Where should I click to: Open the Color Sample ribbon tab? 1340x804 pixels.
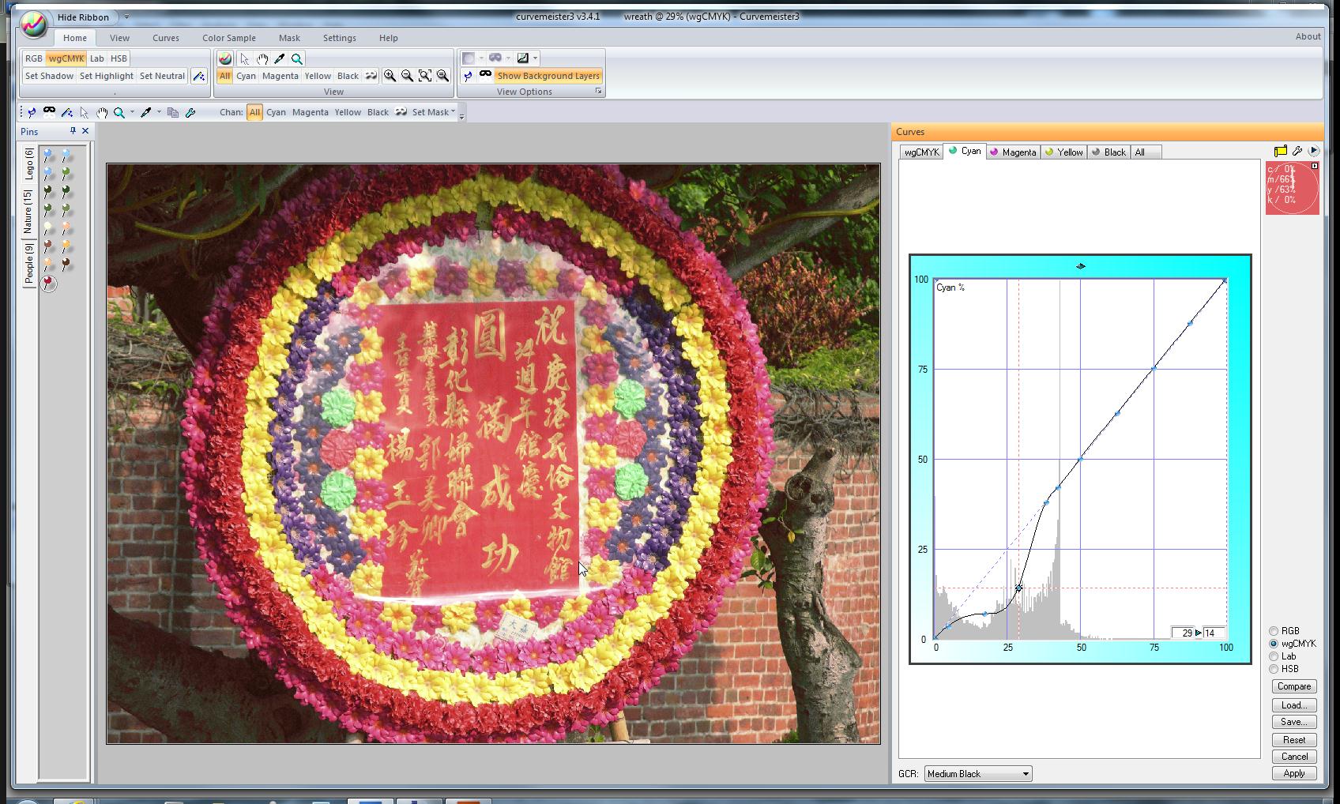point(229,38)
